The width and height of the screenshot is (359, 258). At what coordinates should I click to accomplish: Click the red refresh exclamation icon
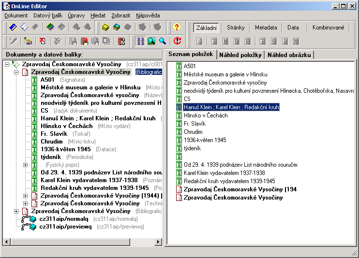point(177,41)
